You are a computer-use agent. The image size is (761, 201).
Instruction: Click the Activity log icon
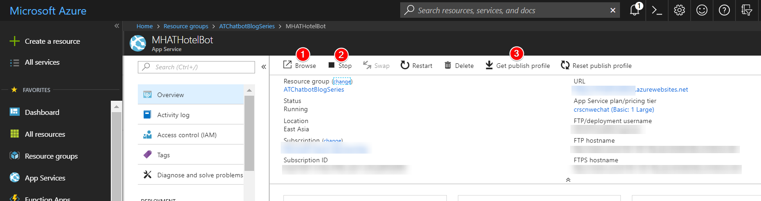tap(147, 114)
